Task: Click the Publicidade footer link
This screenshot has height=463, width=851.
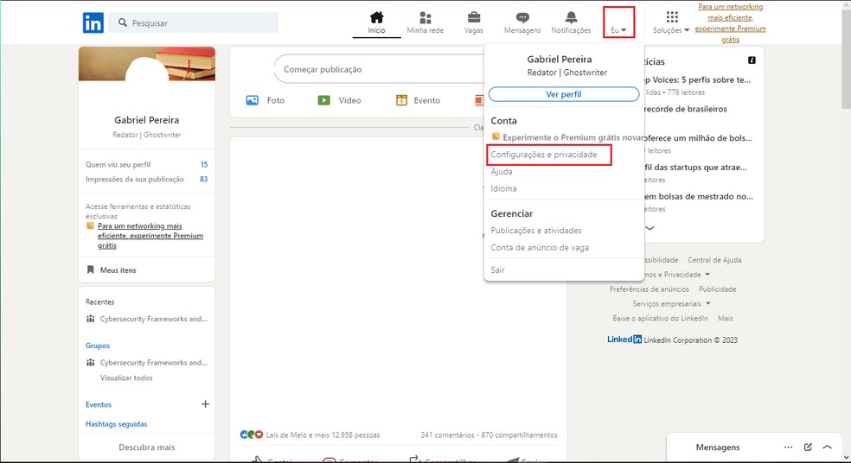Action: (x=718, y=289)
